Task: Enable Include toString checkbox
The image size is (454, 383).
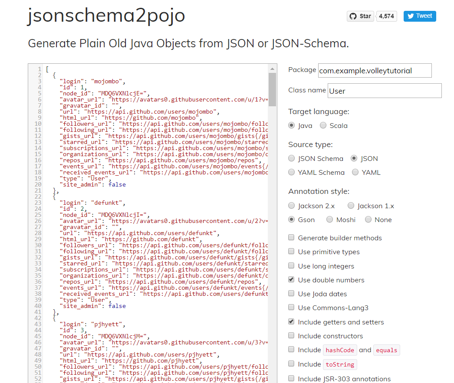Action: 291,363
